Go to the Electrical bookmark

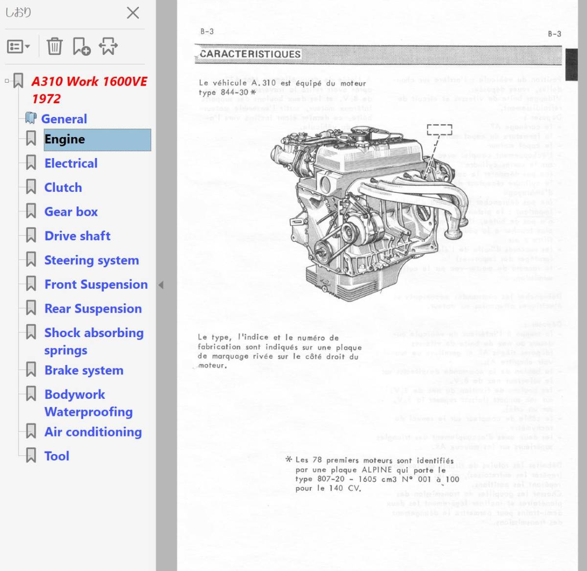point(71,163)
